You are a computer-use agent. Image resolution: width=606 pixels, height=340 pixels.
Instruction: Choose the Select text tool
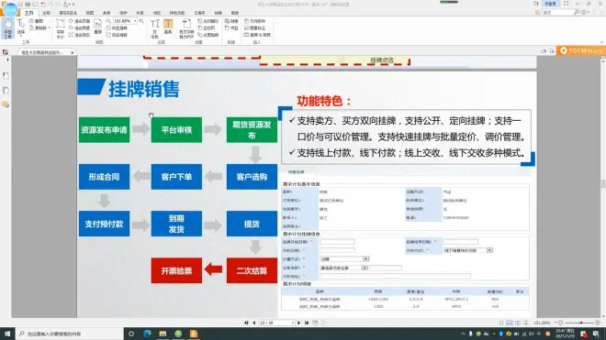[21, 27]
